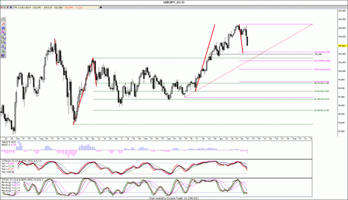Click the DTOSC 21,13,8,8 indicator title

point(22,180)
